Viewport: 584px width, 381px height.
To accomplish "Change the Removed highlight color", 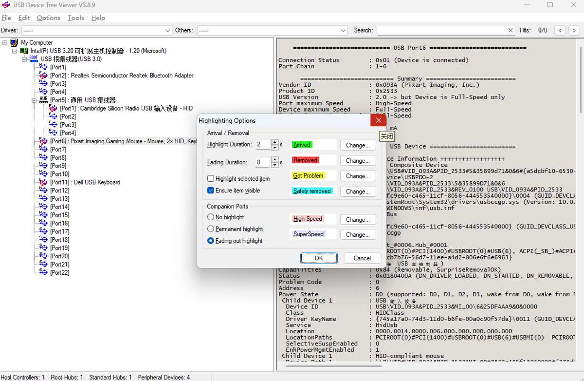I will tap(358, 160).
